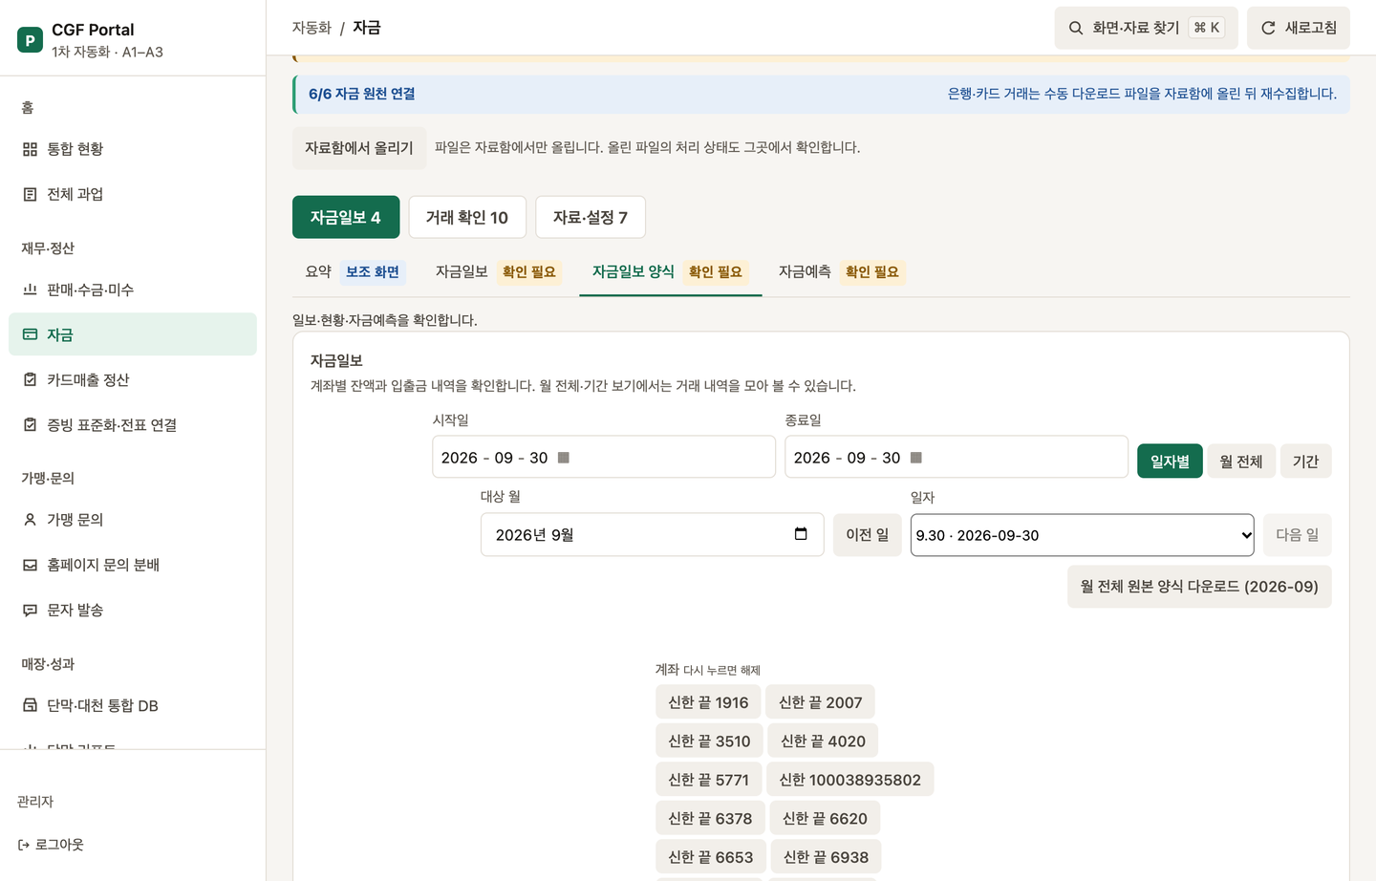This screenshot has width=1376, height=881.
Task: Click the 시작일 date input field
Action: pyautogui.click(x=604, y=457)
